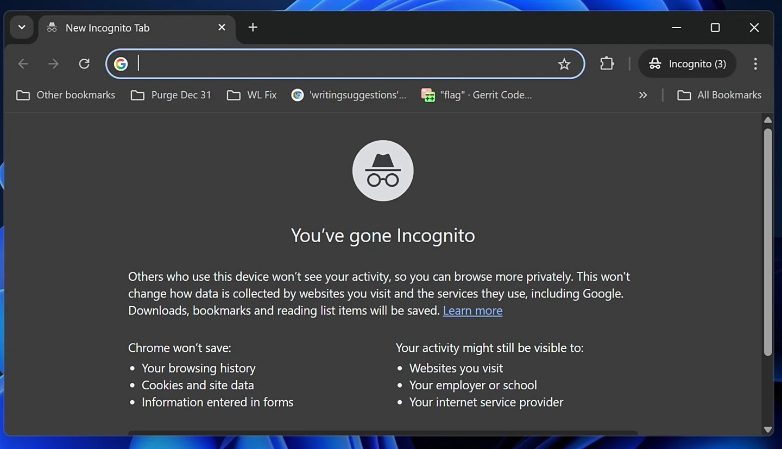
Task: Open WL Fix bookmark folder
Action: [252, 95]
